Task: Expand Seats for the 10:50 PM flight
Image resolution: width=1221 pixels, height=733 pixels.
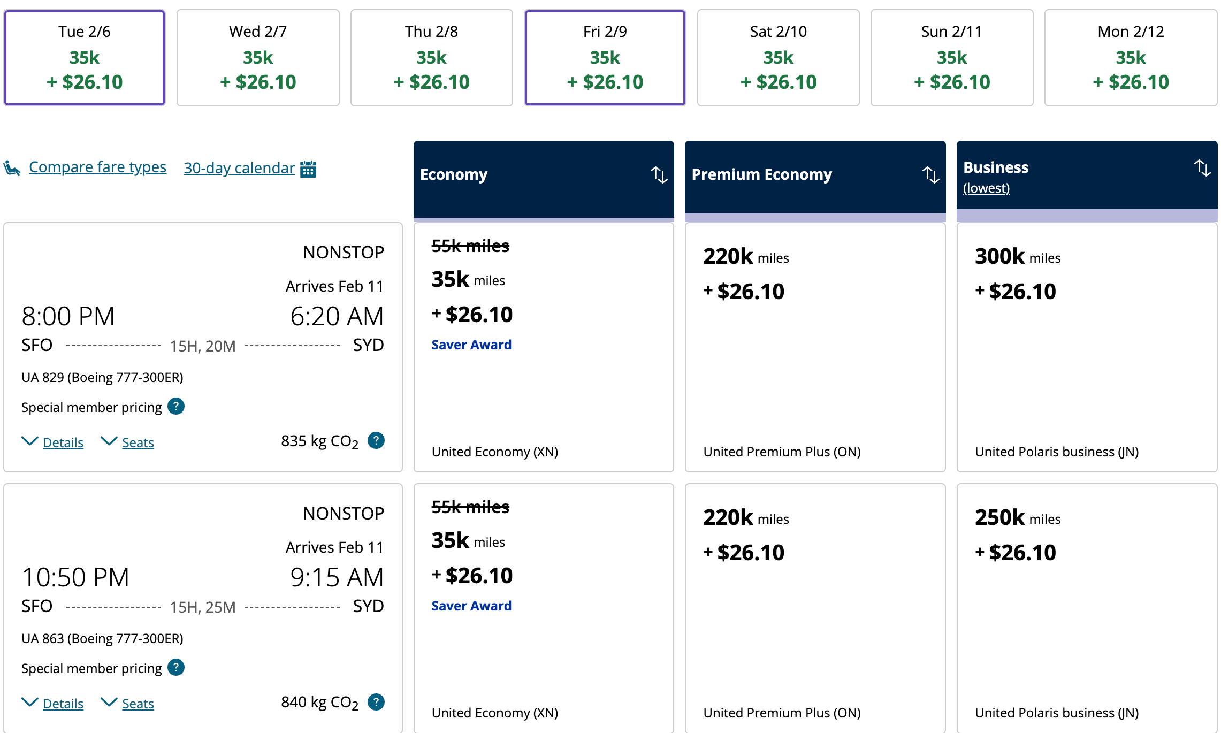Action: pos(138,704)
